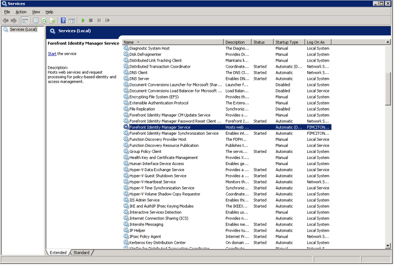Select Distributed Link Tracking Client service
The width and height of the screenshot is (394, 265).
point(227,61)
